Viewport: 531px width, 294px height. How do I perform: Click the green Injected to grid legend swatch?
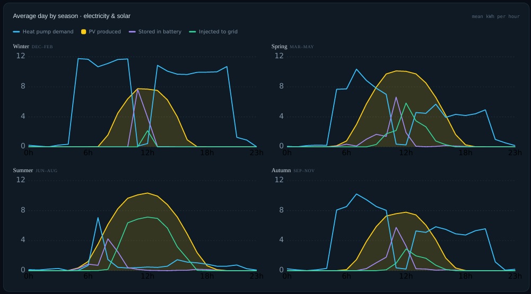(193, 32)
